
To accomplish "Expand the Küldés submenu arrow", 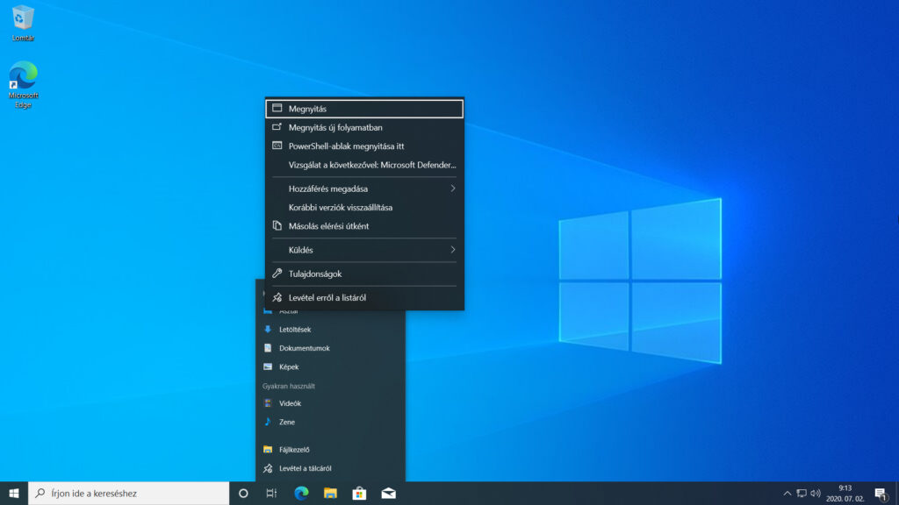I will pyautogui.click(x=453, y=250).
